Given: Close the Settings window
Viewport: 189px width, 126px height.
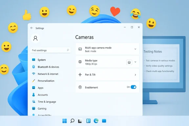Looking at the screenshot, I should coord(139,27).
